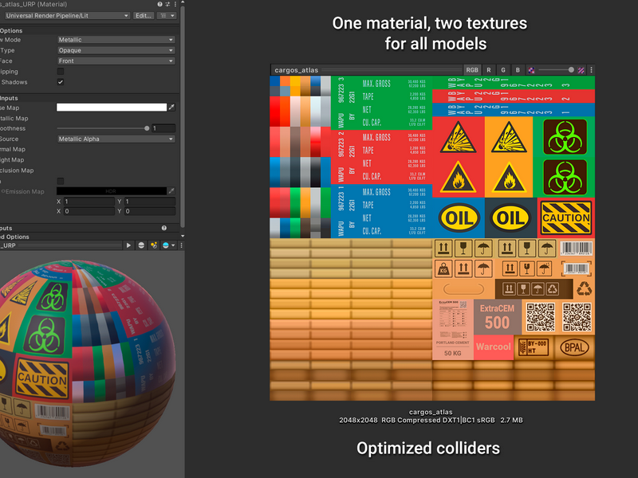Adjust the Smoothness slider handle
Screen dimensions: 638x478
pyautogui.click(x=147, y=128)
